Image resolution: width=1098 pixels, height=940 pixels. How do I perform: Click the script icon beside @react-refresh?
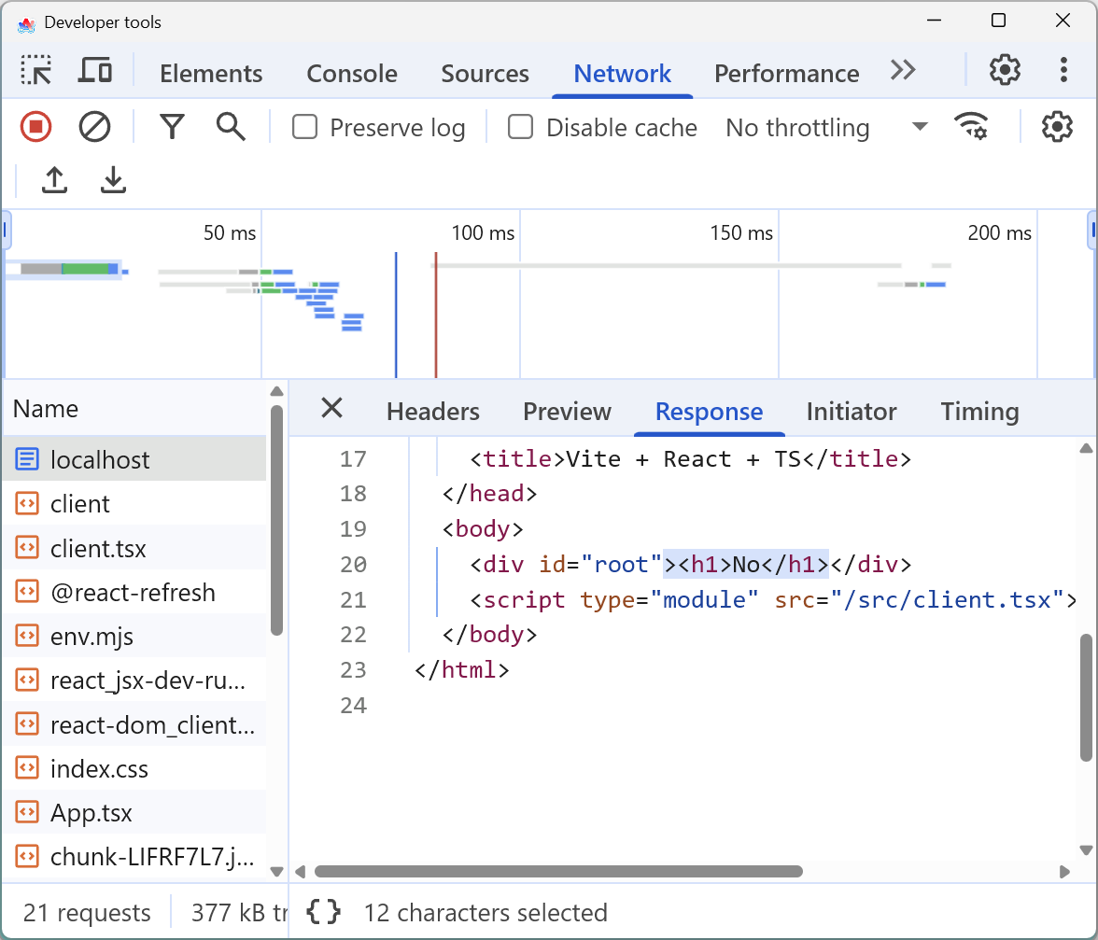[x=26, y=592]
